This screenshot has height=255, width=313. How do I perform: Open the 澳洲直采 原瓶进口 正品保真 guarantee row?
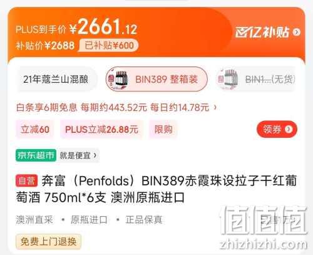click(89, 220)
